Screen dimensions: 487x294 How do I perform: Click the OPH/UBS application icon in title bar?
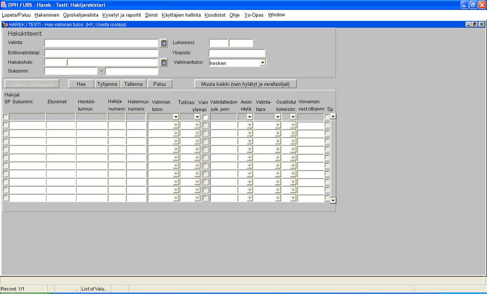point(4,5)
